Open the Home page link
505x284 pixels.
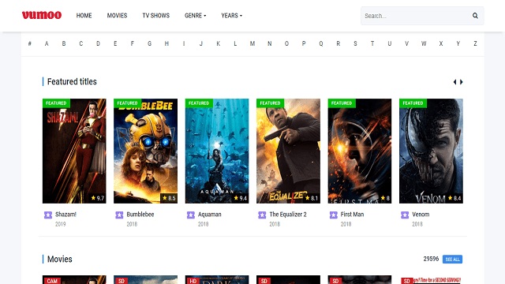[84, 16]
